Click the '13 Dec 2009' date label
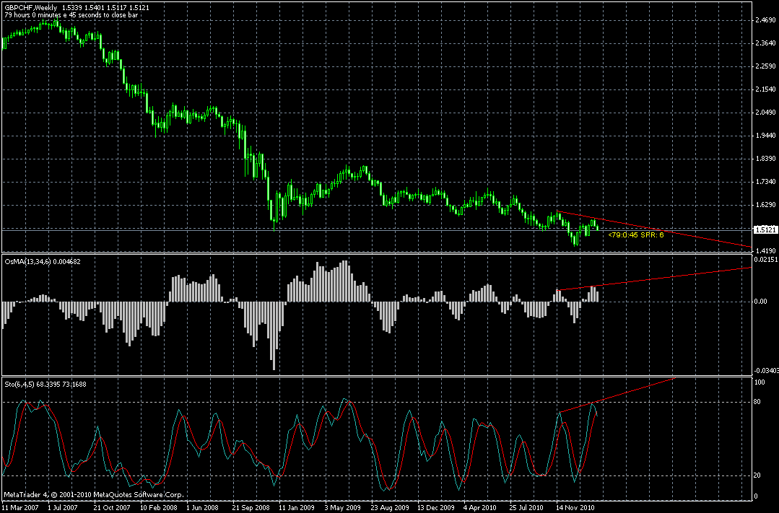 (x=435, y=508)
